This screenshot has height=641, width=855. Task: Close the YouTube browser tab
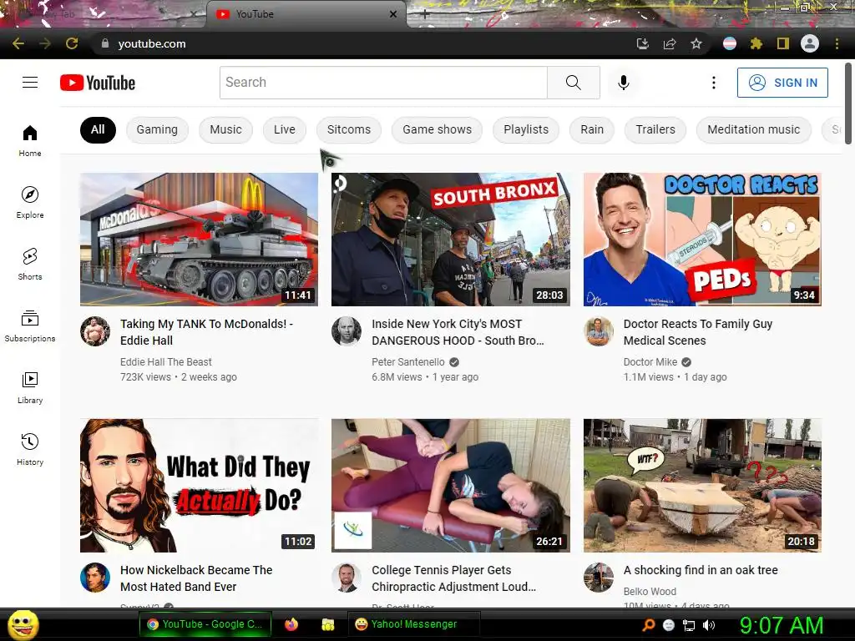pos(393,14)
